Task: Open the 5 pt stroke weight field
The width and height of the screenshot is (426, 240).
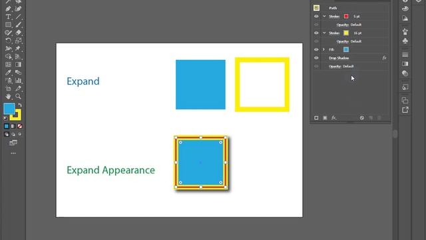Action: point(357,16)
